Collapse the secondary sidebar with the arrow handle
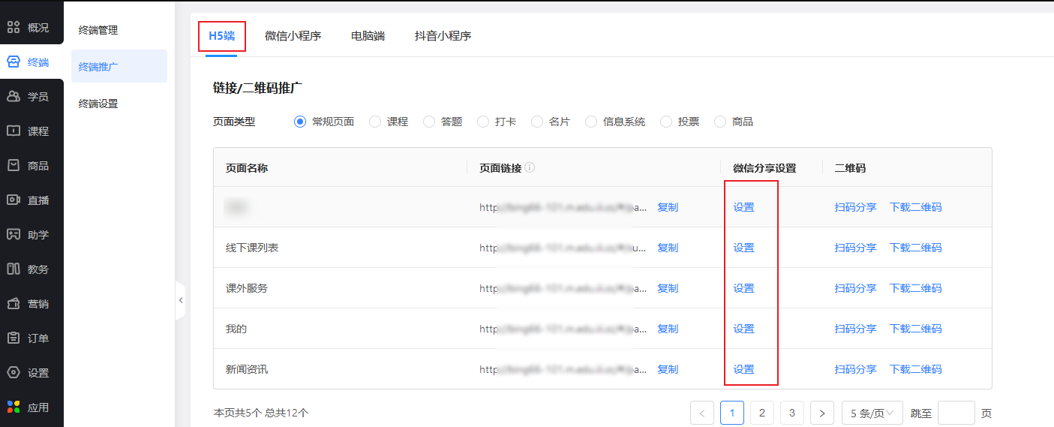Screen dimensions: 1054x427 pos(180,300)
